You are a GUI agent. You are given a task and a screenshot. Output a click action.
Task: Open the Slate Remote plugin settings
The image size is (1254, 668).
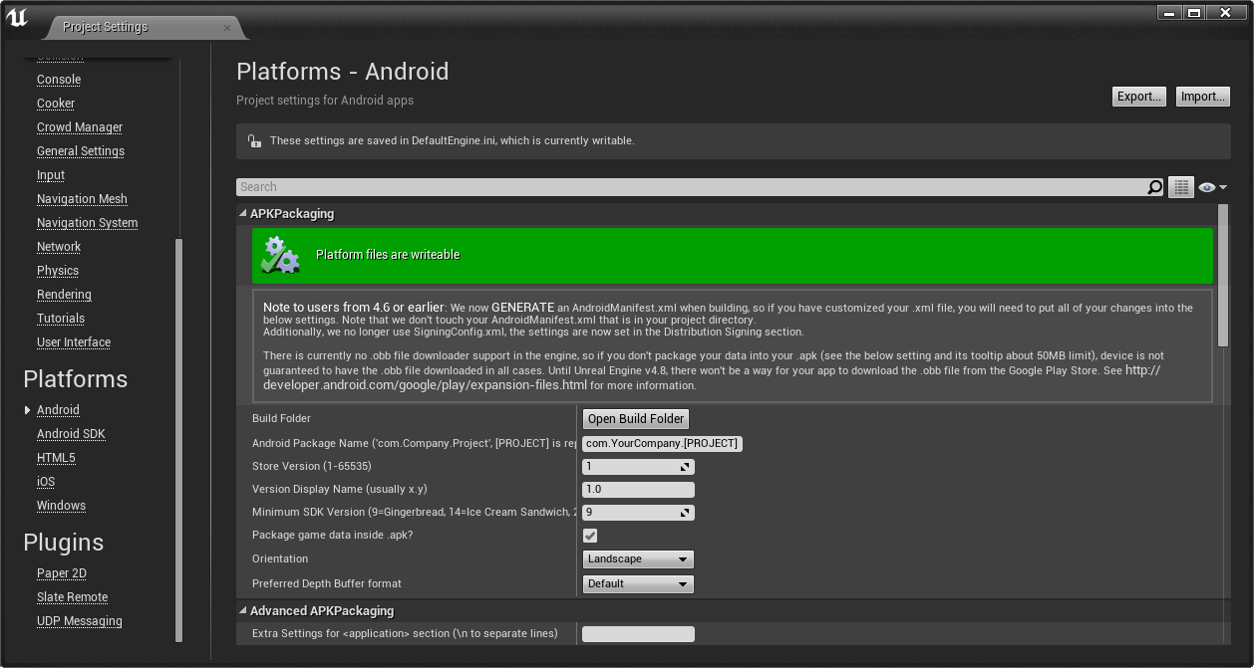click(72, 597)
